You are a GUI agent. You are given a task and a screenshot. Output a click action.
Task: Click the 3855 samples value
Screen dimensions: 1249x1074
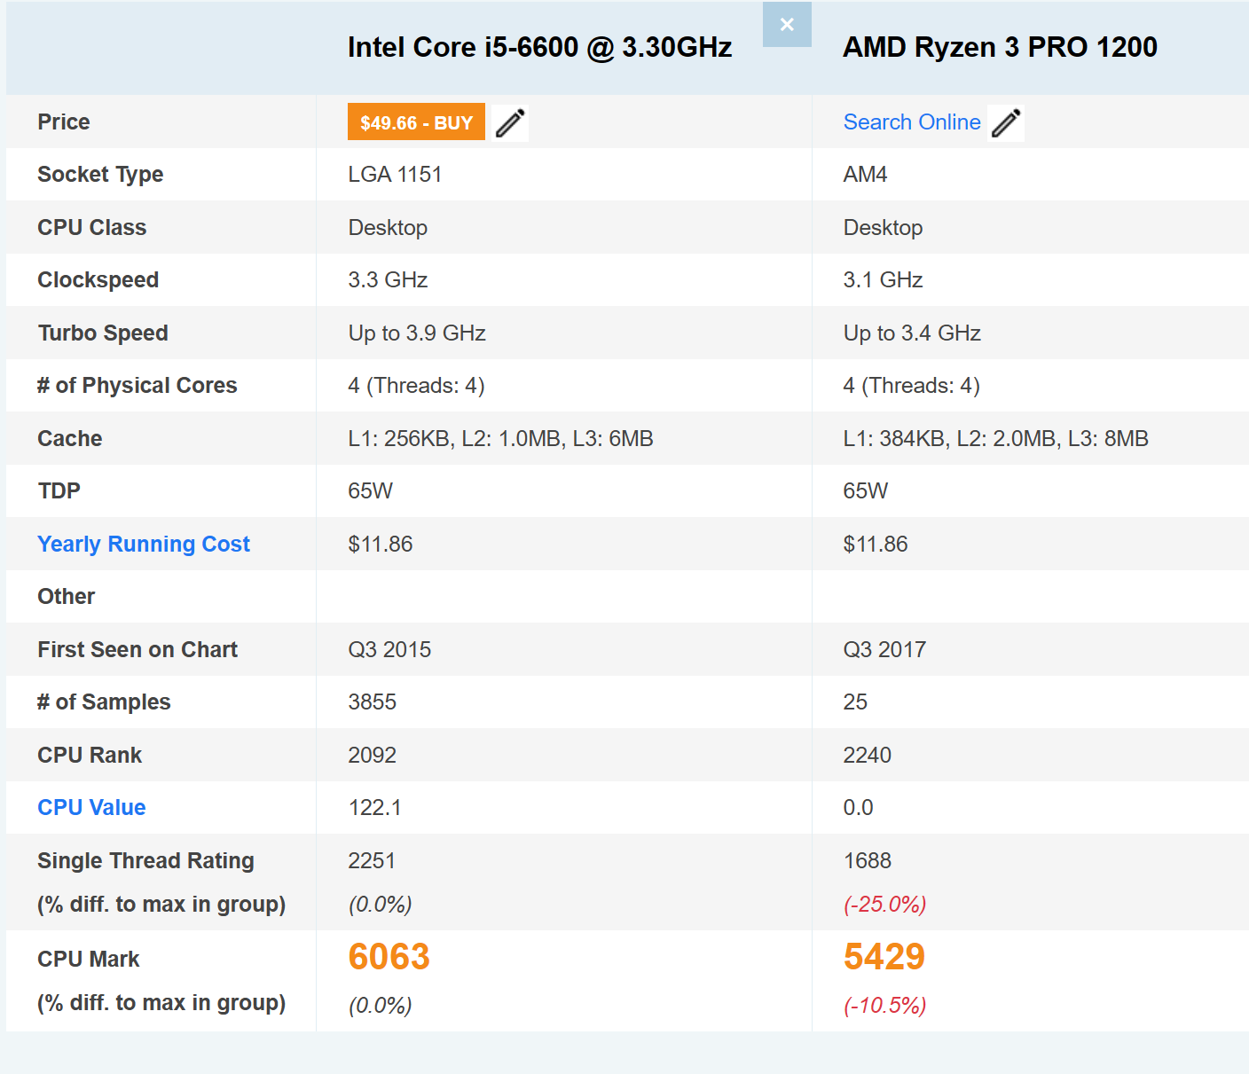pos(372,702)
